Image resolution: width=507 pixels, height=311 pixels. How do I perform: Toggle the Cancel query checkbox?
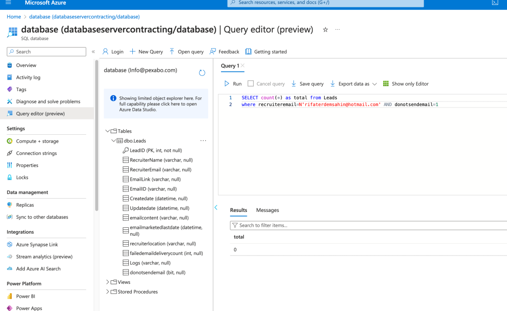251,84
